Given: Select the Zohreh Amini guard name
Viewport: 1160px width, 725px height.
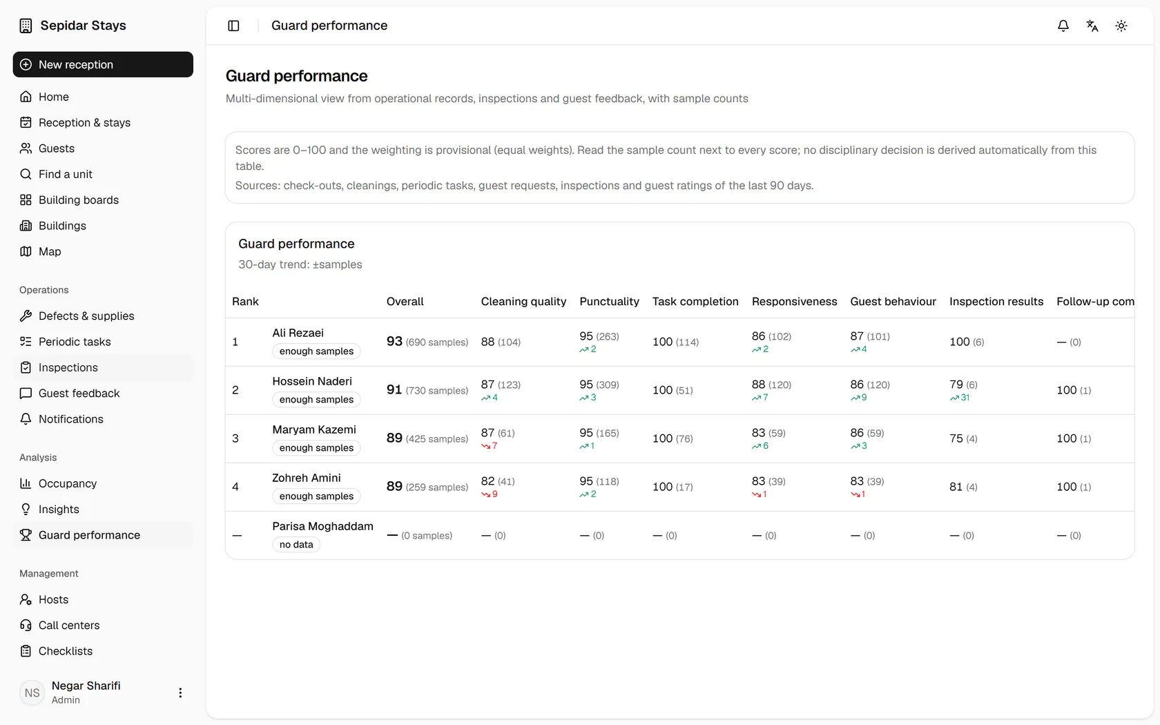Looking at the screenshot, I should point(307,478).
